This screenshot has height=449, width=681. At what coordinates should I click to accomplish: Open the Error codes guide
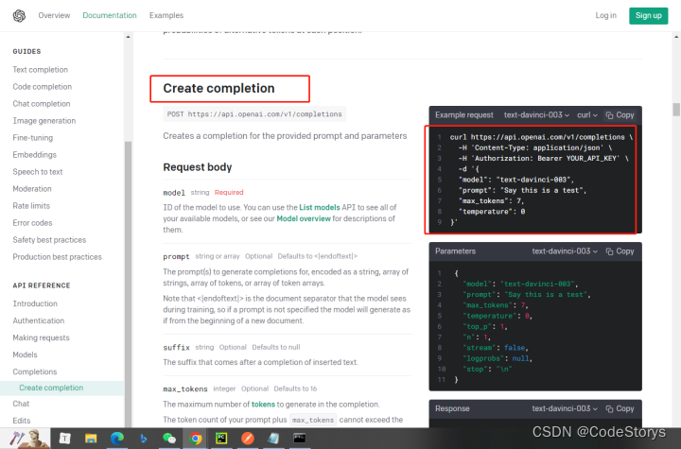(x=32, y=223)
